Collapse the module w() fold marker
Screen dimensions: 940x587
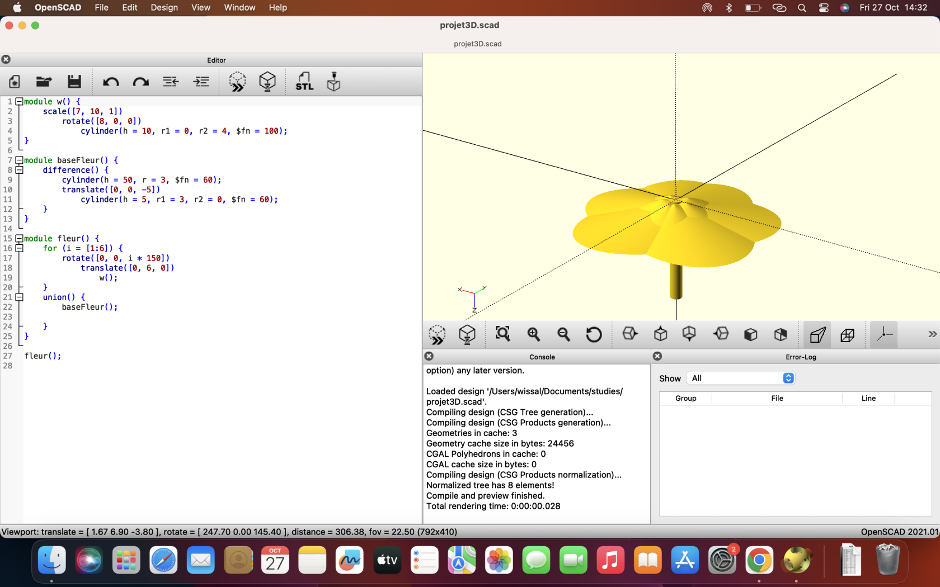point(19,102)
